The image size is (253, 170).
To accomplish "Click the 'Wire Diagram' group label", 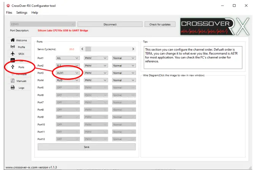I will 174,75.
